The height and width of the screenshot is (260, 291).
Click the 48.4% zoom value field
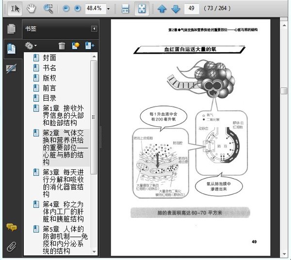pos(96,8)
